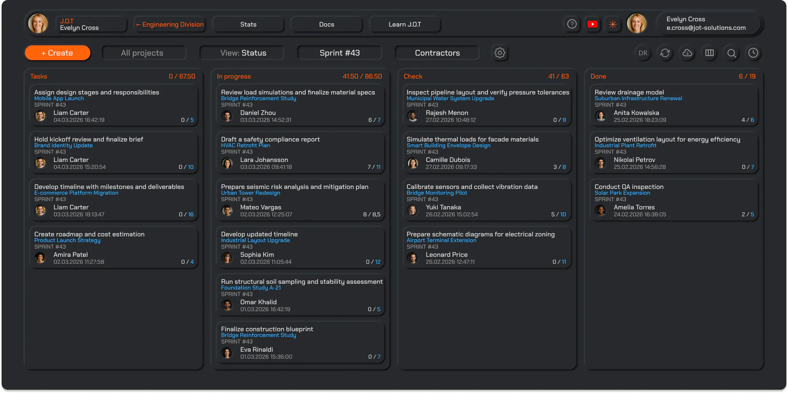Click Anita Kowalska's avatar
The height and width of the screenshot is (393, 788).
pos(601,116)
